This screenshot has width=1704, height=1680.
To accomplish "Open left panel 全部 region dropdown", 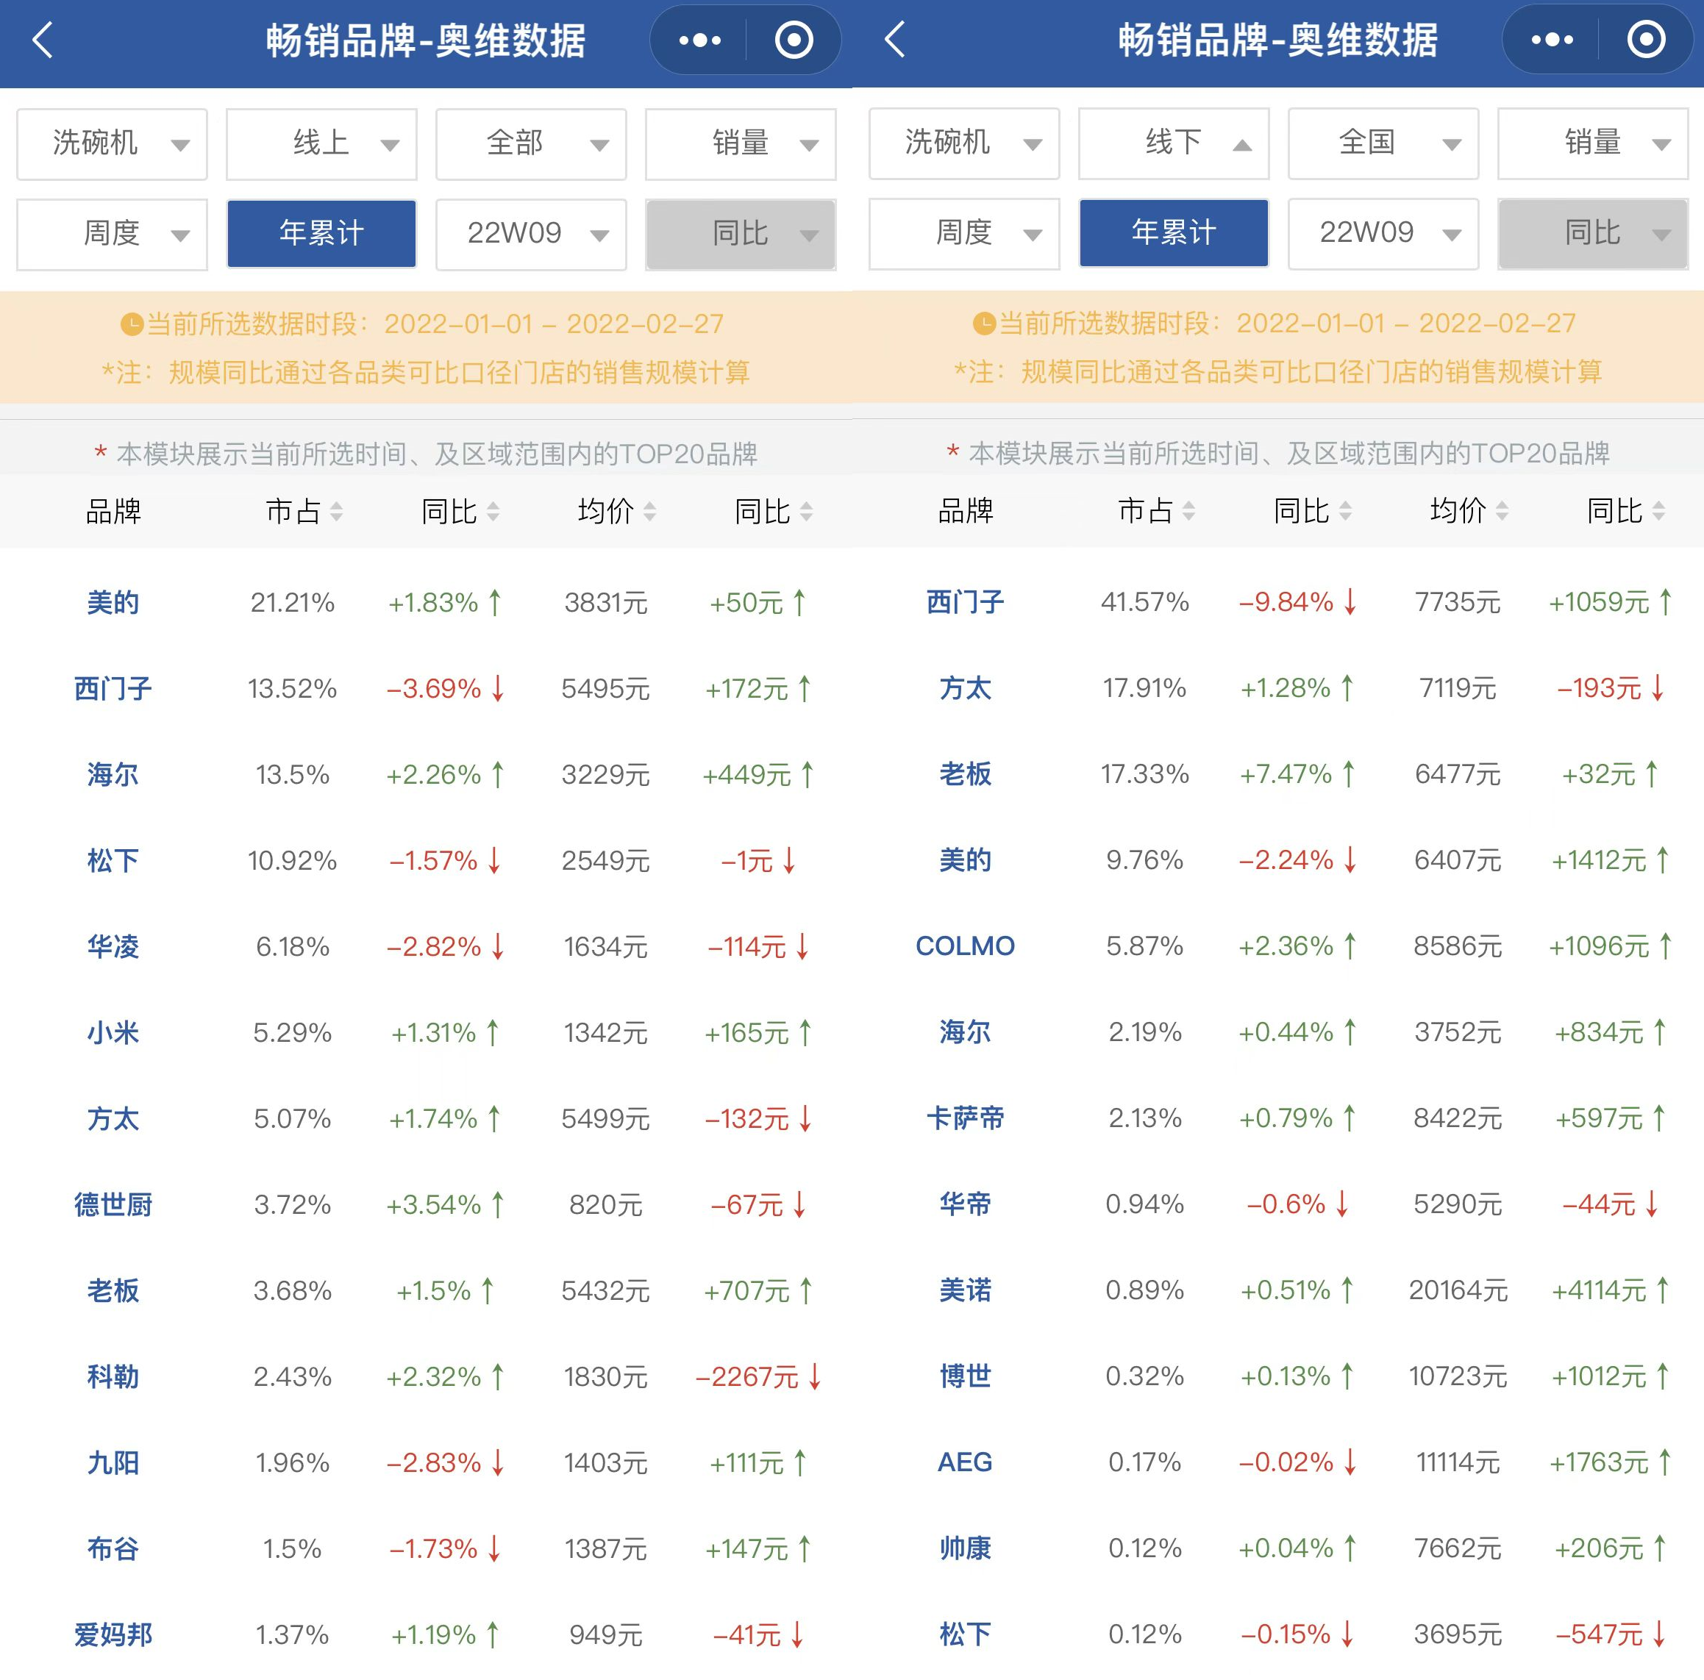I will [531, 144].
